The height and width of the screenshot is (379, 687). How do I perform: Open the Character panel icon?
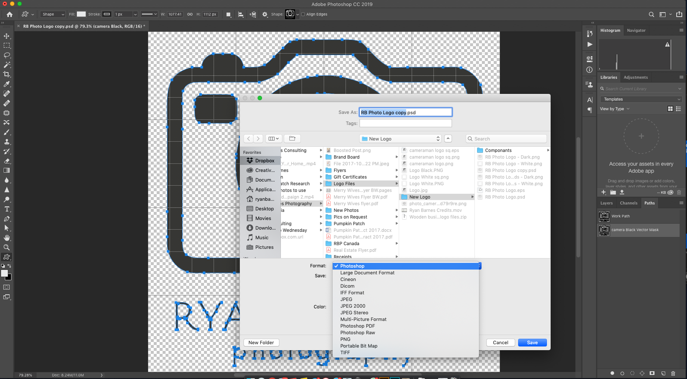[x=589, y=100]
